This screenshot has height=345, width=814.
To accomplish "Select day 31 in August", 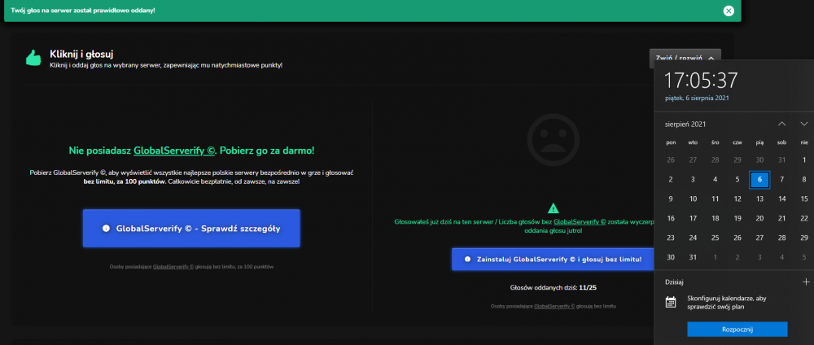I will [x=693, y=257].
